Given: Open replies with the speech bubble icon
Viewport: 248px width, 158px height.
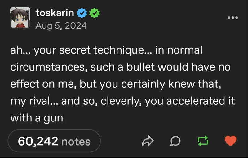Looking at the screenshot, I should coord(175,141).
